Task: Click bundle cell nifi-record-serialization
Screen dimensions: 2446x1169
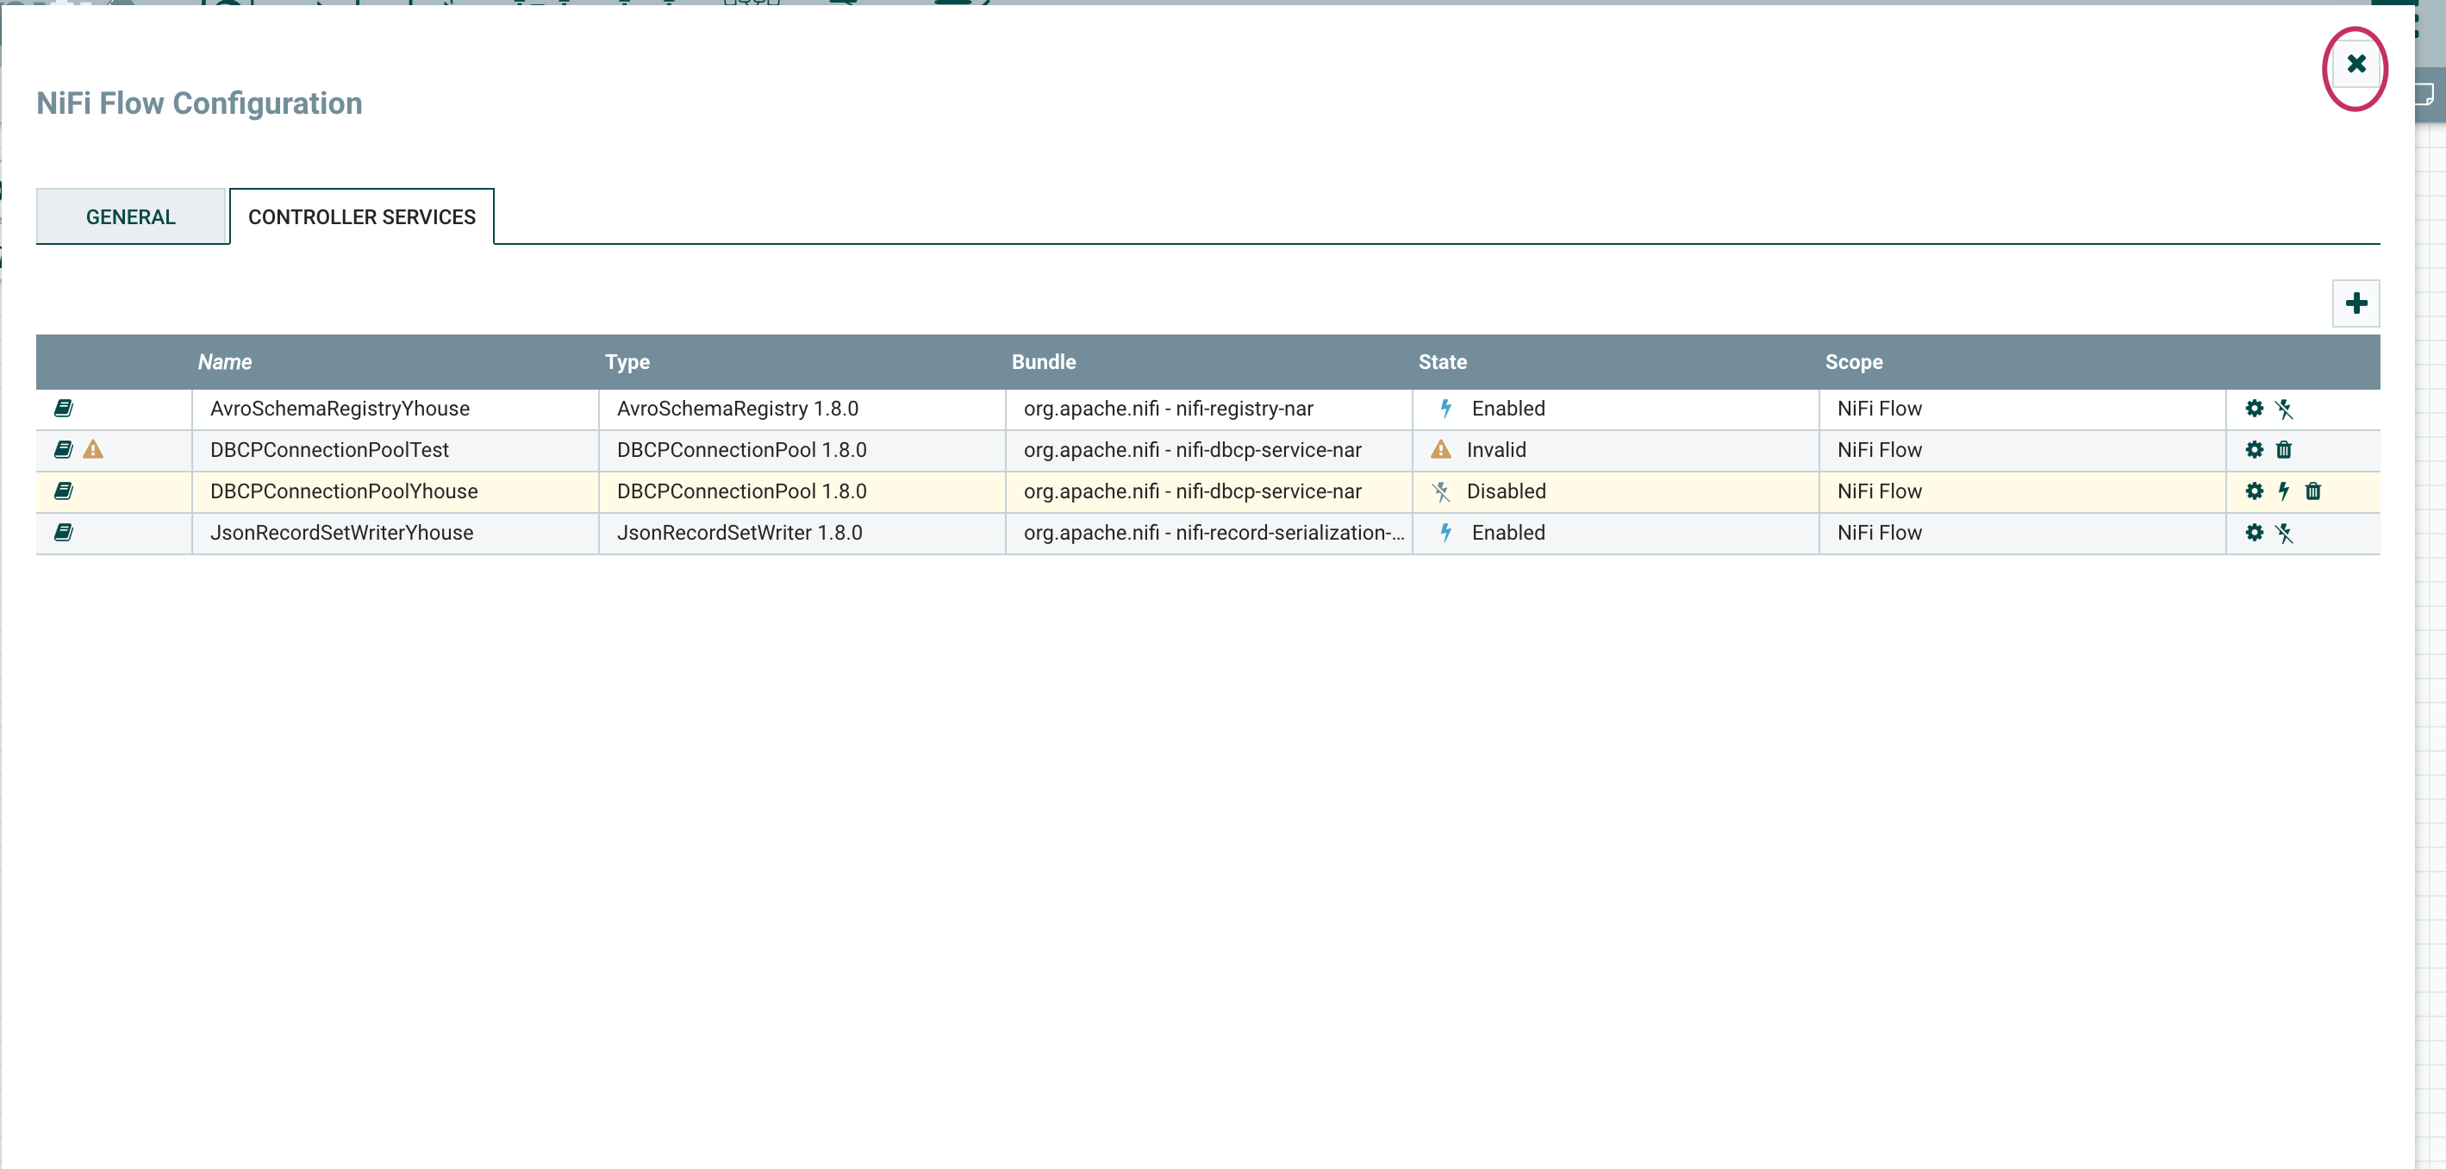Action: pyautogui.click(x=1208, y=533)
